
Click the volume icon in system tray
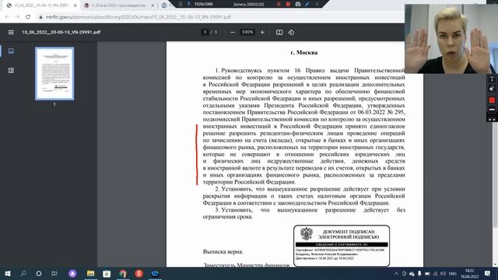coord(443,274)
